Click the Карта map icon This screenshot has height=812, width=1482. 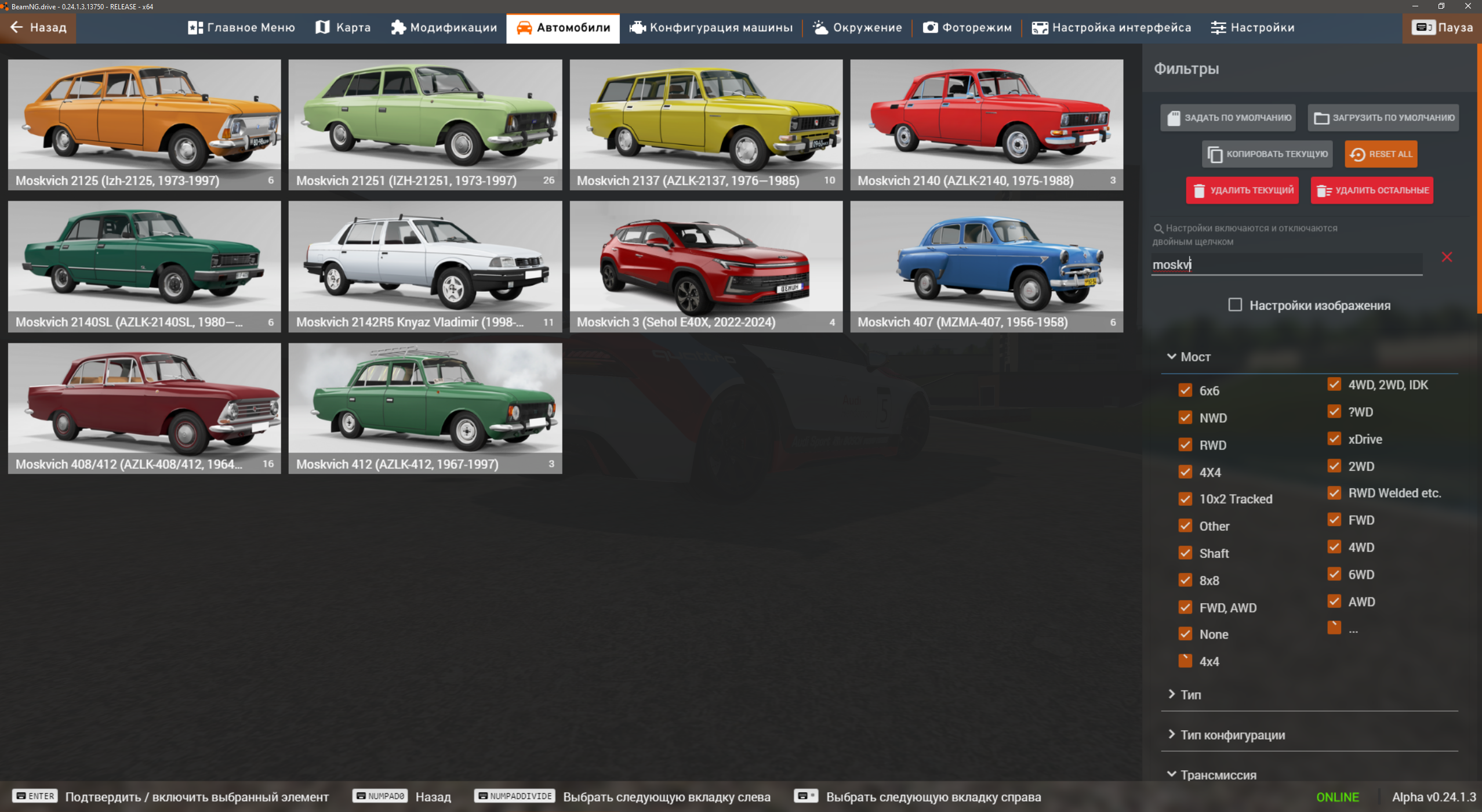(322, 27)
